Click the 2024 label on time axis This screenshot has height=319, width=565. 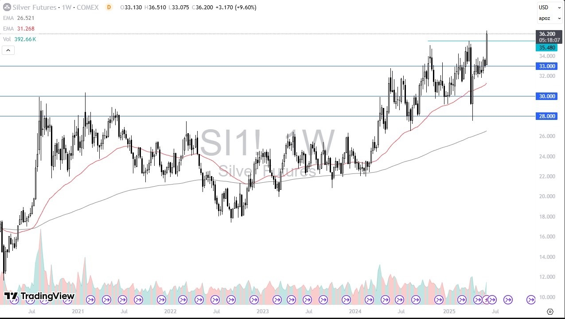pyautogui.click(x=354, y=311)
